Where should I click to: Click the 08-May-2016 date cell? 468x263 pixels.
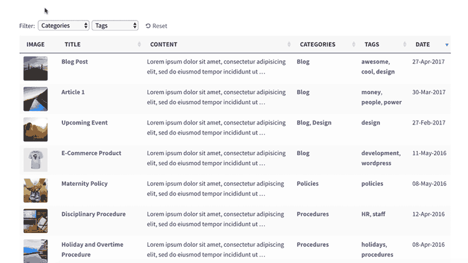point(429,184)
